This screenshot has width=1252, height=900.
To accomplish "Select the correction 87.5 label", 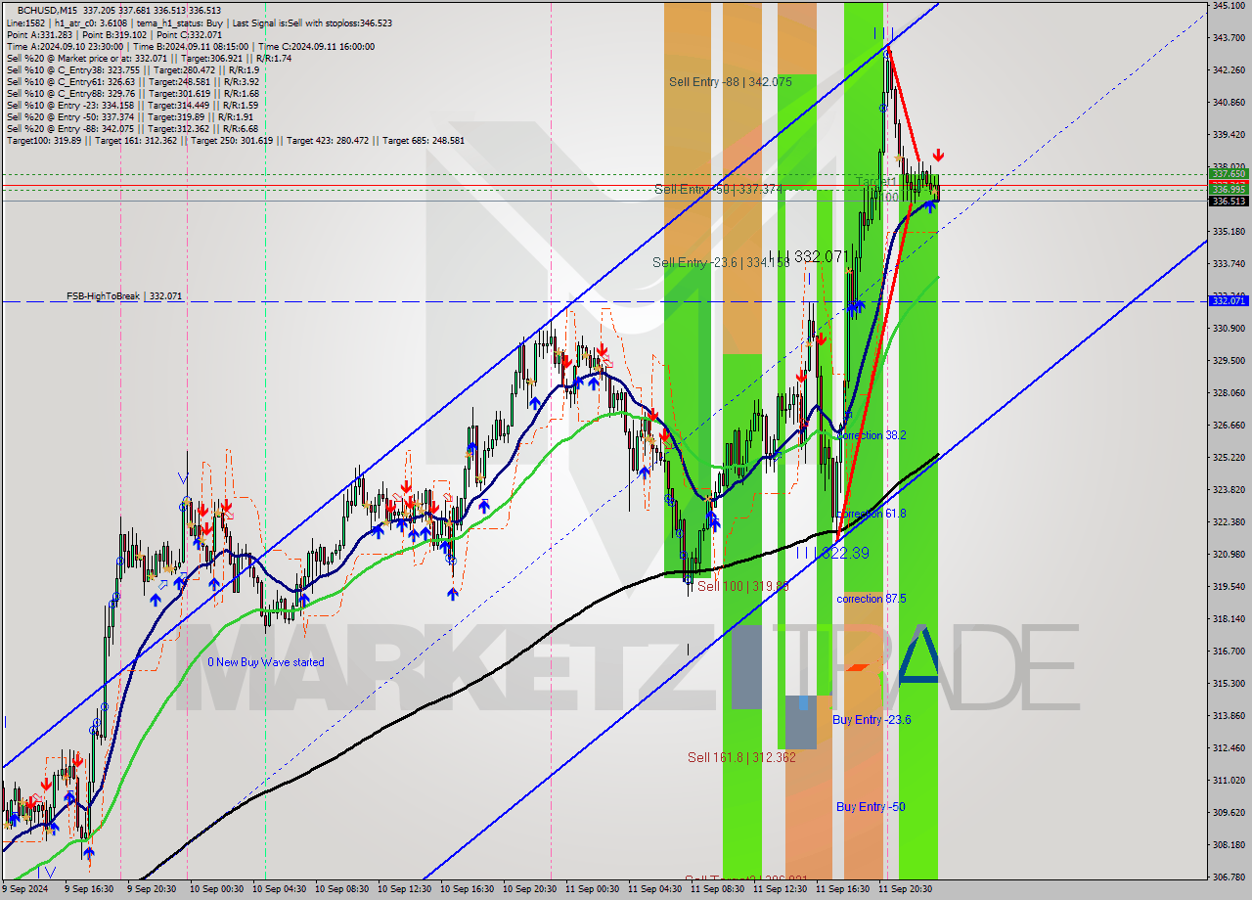I will click(x=871, y=599).
